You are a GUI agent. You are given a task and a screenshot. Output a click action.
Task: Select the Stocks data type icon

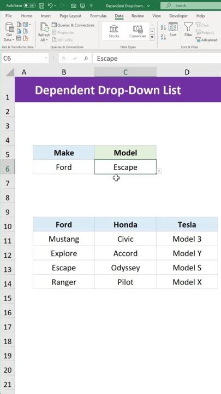click(x=114, y=31)
